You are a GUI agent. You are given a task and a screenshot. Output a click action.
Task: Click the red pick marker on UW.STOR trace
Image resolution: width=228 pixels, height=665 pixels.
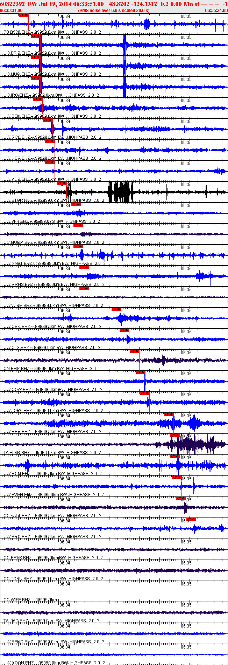coord(62,183)
